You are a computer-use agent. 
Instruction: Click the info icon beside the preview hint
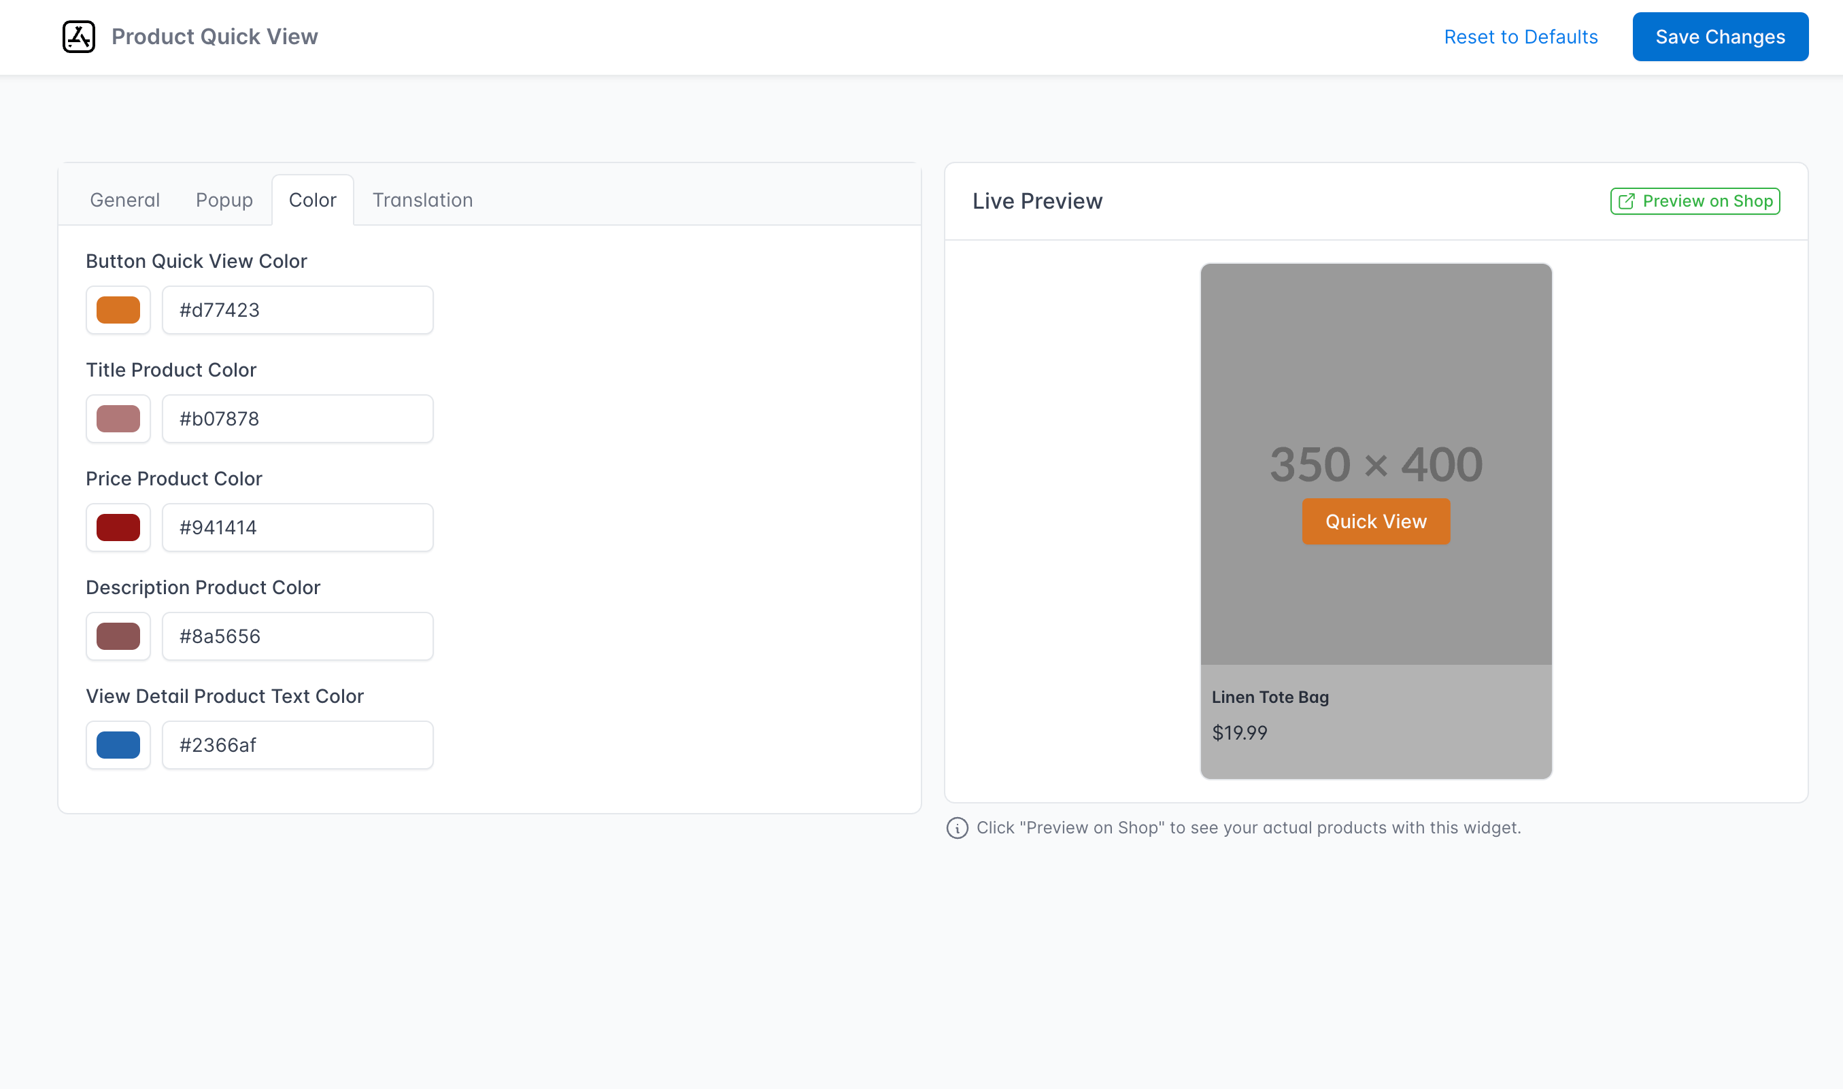957,828
